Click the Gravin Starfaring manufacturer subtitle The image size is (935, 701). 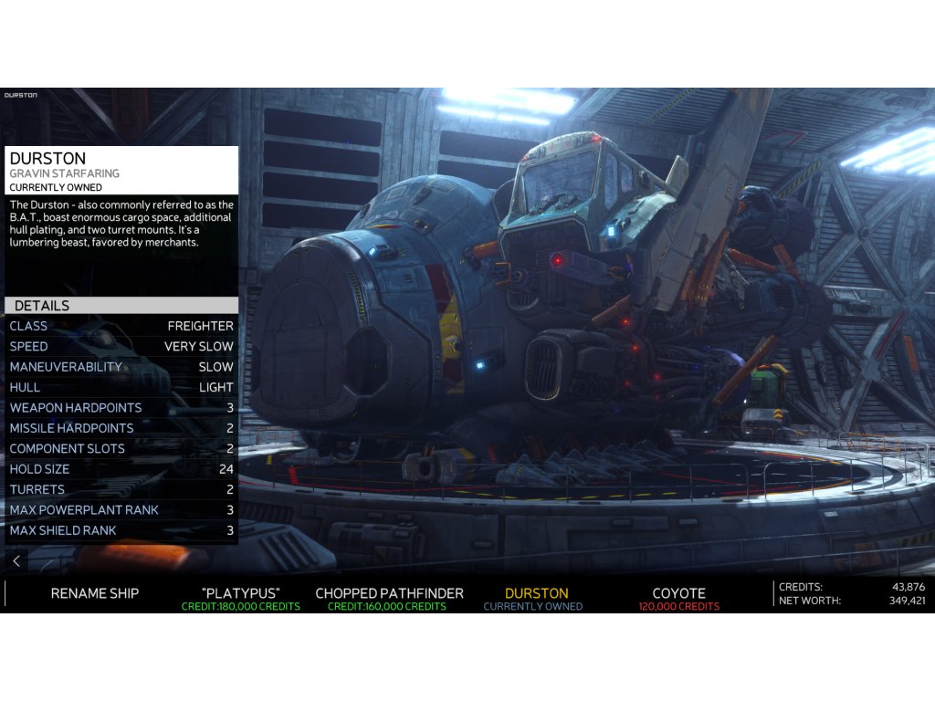65,173
